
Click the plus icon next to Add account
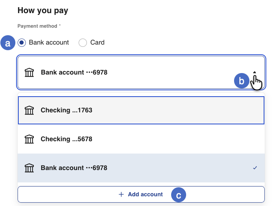(x=121, y=194)
